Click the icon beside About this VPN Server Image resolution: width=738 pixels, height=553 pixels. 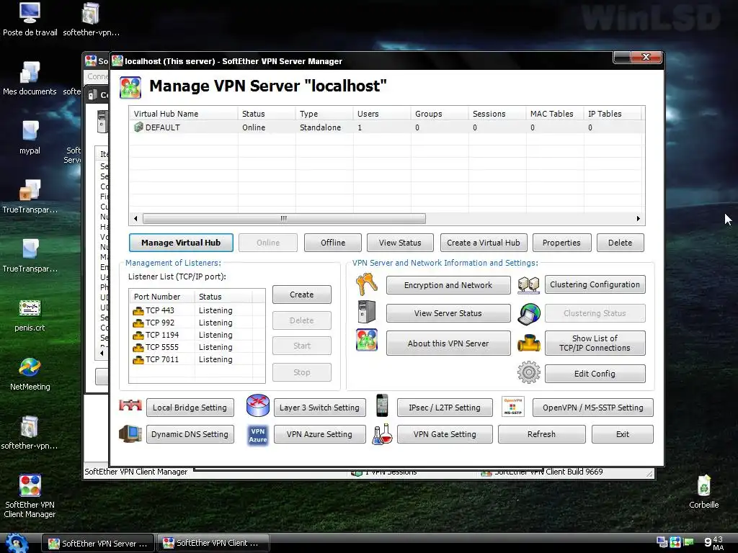coord(367,340)
